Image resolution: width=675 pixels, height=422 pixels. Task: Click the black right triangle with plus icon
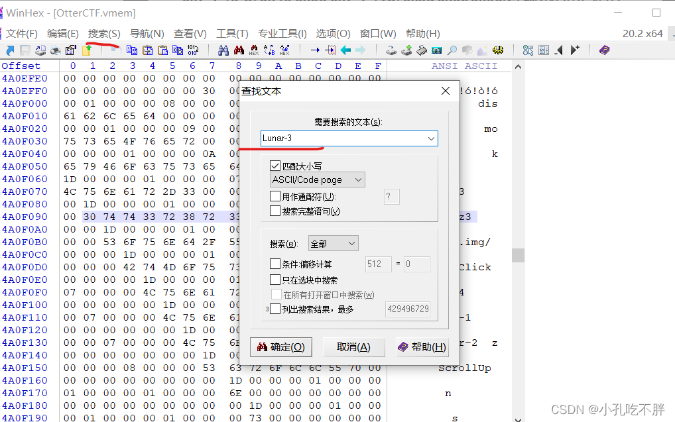[575, 50]
